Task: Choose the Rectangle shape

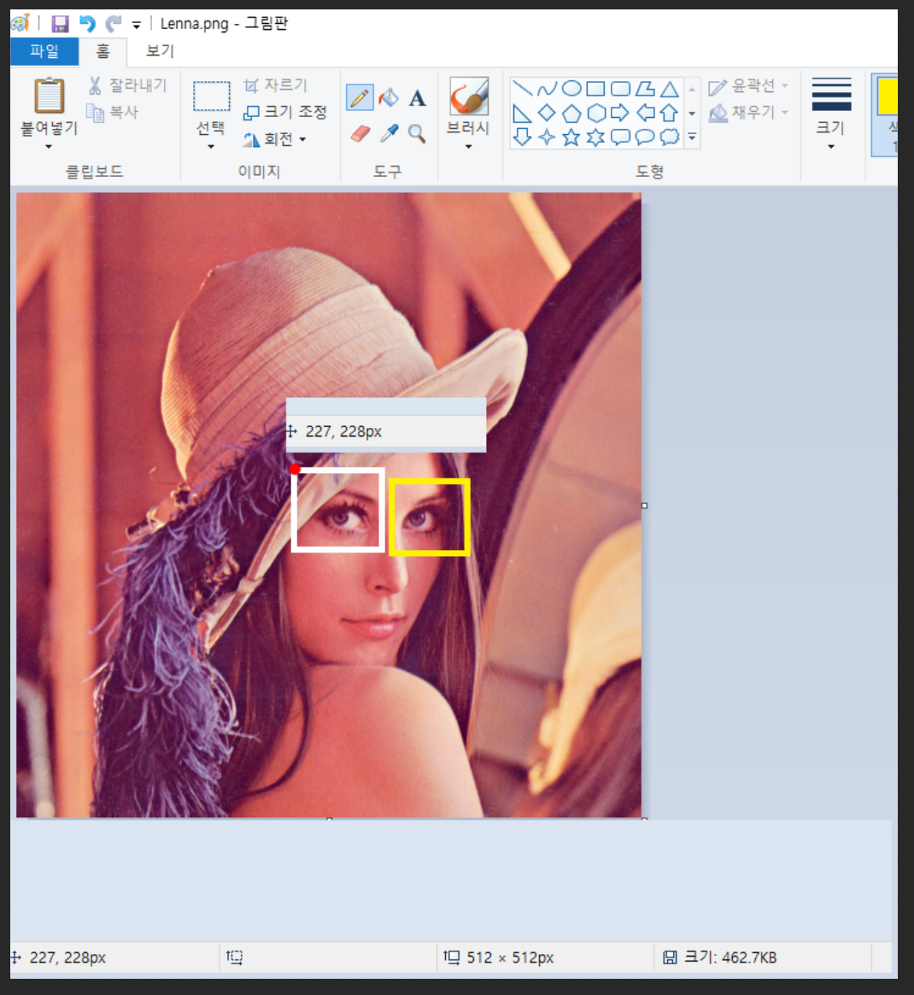Action: (595, 89)
